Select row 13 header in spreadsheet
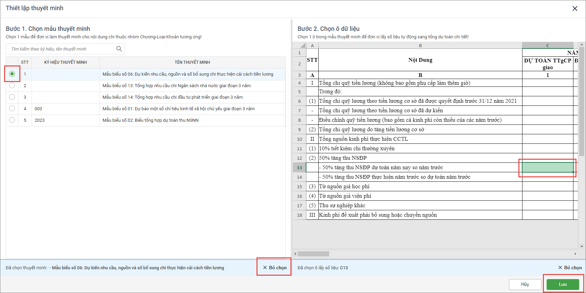Image resolution: width=586 pixels, height=293 pixels. coord(299,168)
